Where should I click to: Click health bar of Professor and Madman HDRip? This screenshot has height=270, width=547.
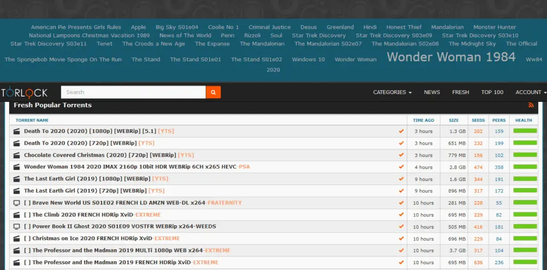(525, 262)
